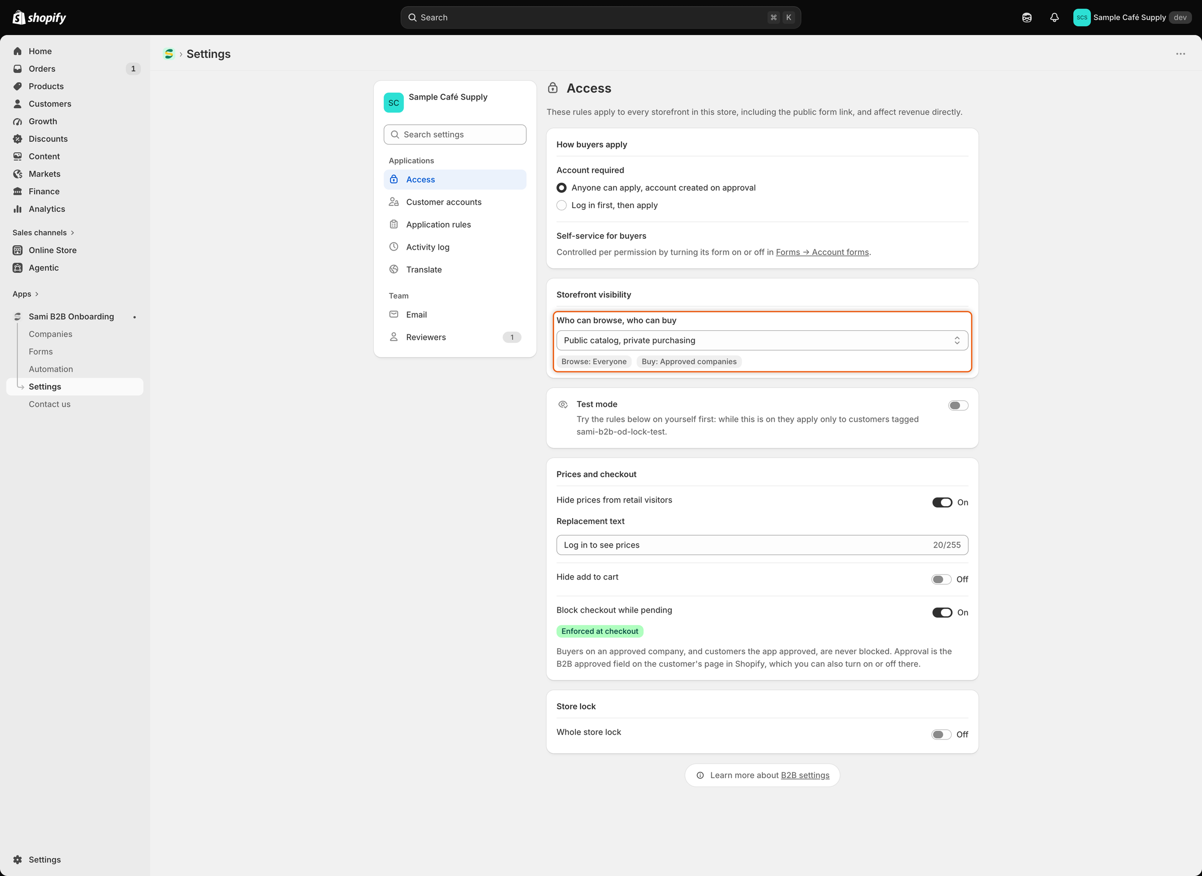1202x876 pixels.
Task: Click the global Search bar at top
Action: tap(600, 18)
